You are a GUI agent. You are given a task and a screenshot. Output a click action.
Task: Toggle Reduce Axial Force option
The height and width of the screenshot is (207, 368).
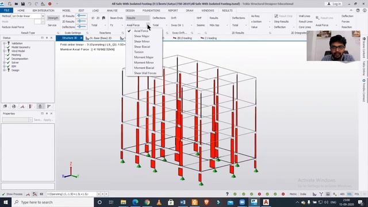coord(13,27)
